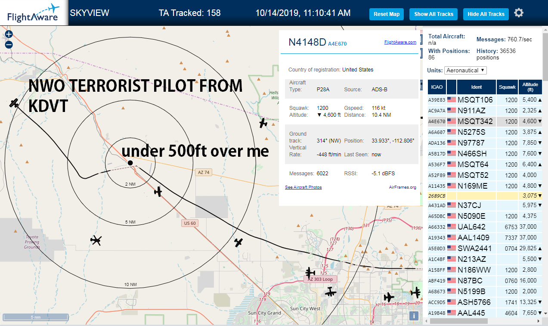
Task: Select the MSQT342 aircraft row
Action: [485, 121]
